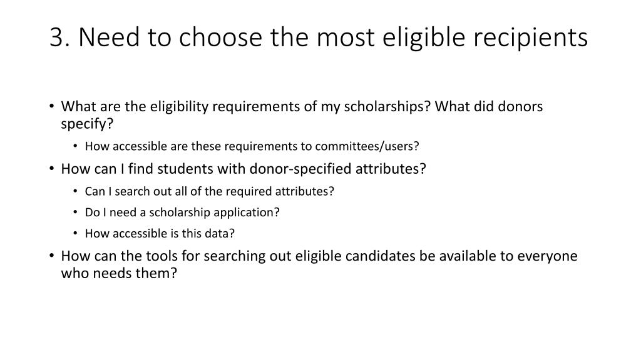This screenshot has width=641, height=360.
Task: Click the text 'who needs them?'
Action: [x=119, y=273]
